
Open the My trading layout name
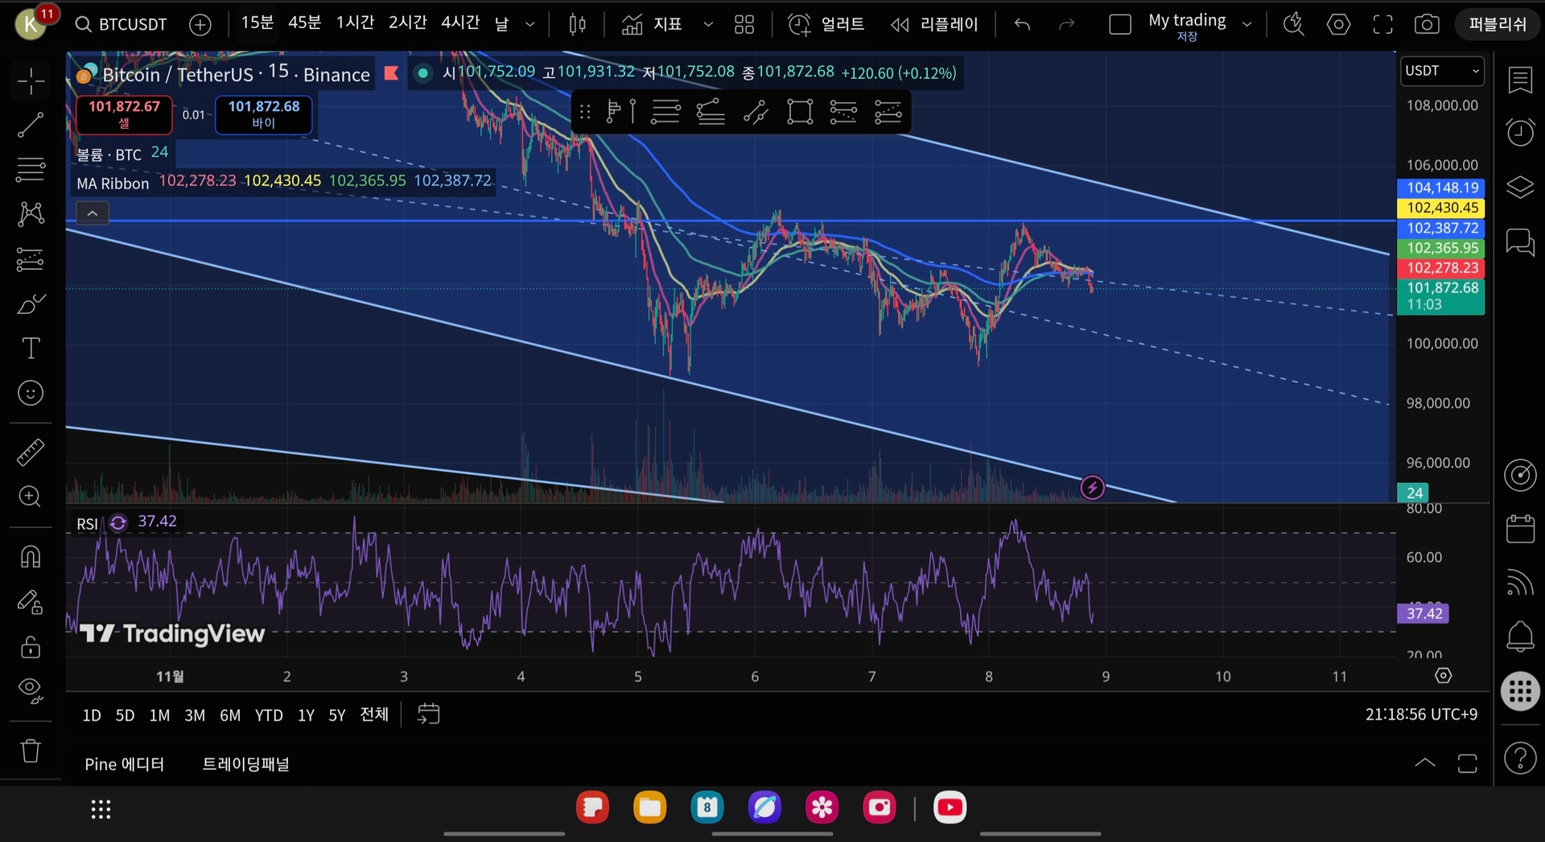tap(1187, 25)
